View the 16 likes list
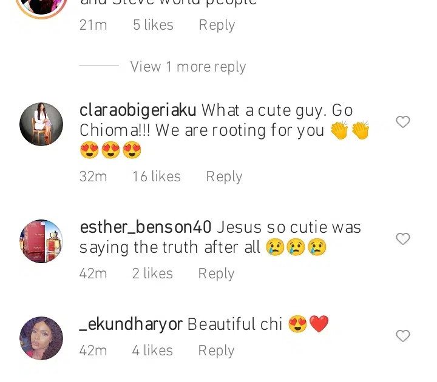Image resolution: width=437 pixels, height=382 pixels. [x=157, y=176]
